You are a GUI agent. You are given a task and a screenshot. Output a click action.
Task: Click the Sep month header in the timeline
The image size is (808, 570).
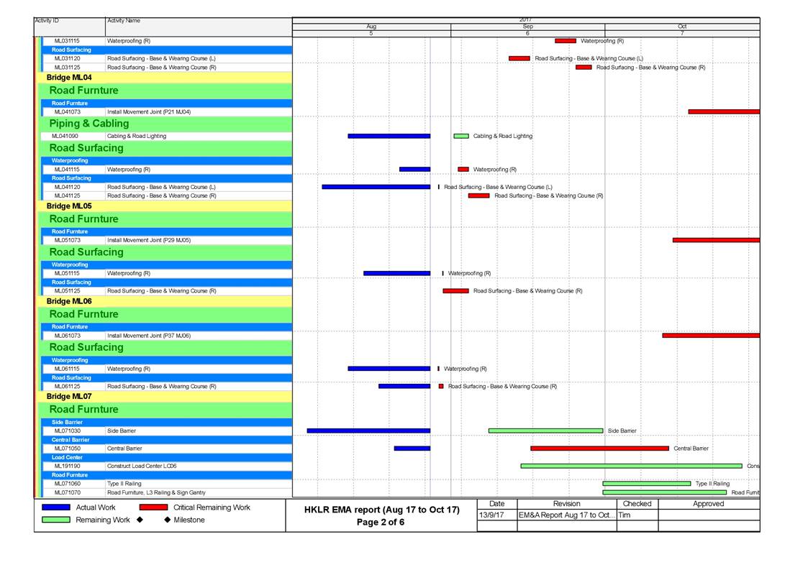[527, 27]
